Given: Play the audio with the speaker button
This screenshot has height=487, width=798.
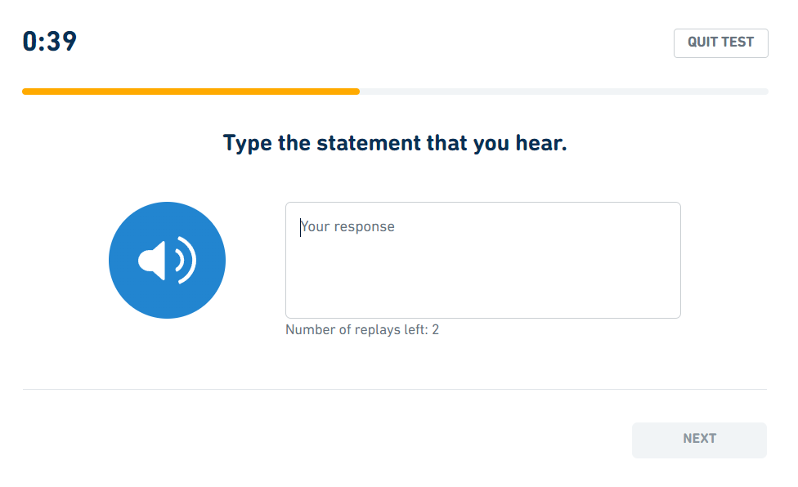Looking at the screenshot, I should click(167, 261).
